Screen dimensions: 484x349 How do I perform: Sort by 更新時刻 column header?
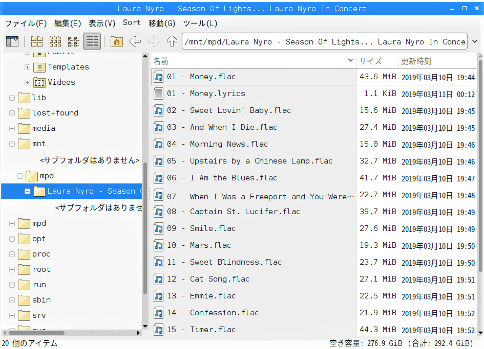pyautogui.click(x=438, y=61)
